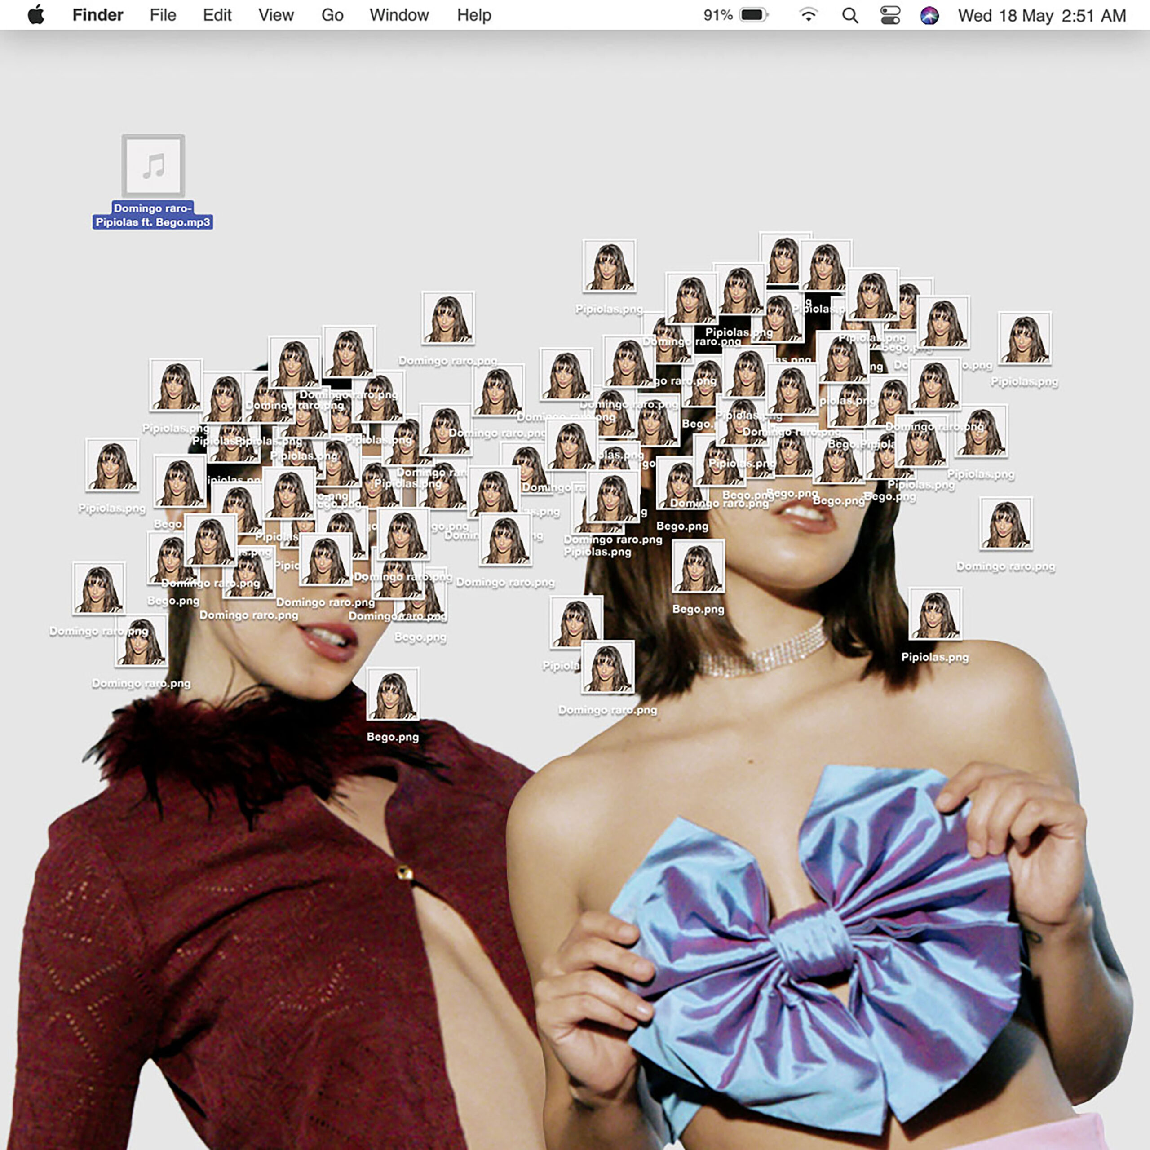Expand the View menu
This screenshot has width=1150, height=1150.
[275, 15]
